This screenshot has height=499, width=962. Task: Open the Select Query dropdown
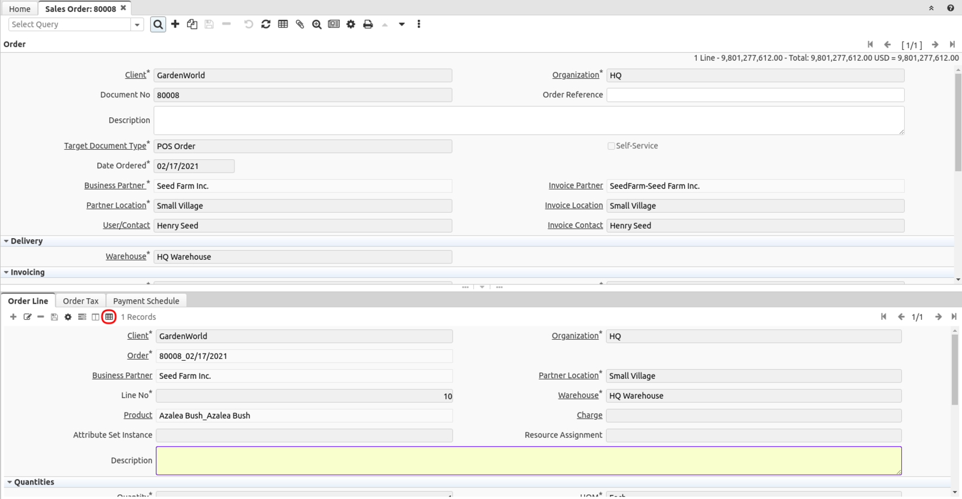137,25
